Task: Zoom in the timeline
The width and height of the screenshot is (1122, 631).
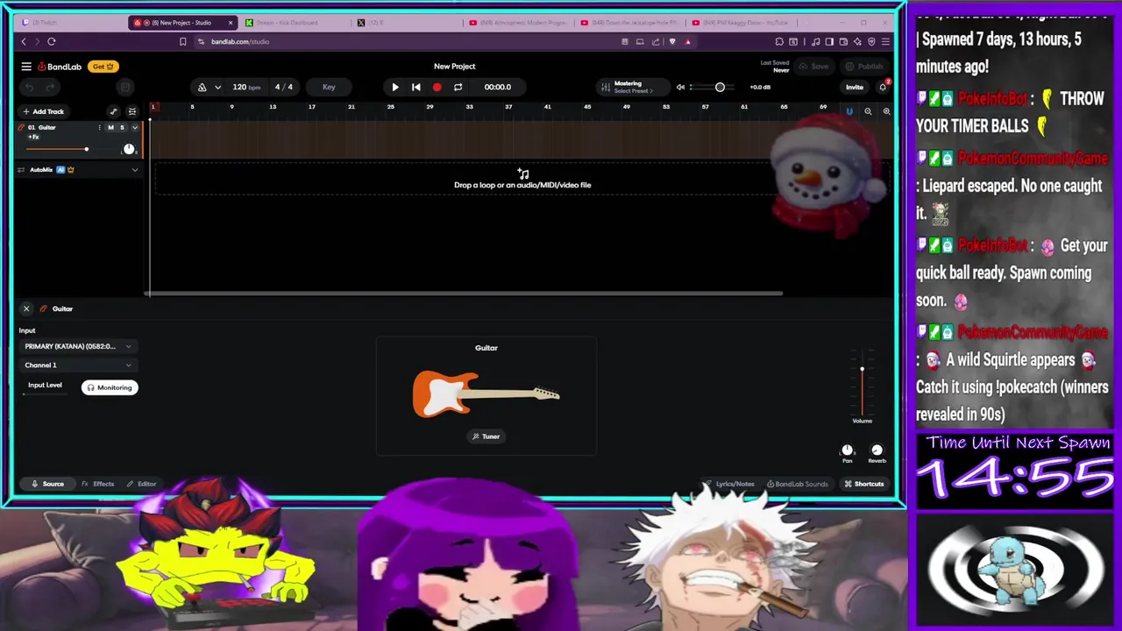Action: 886,111
